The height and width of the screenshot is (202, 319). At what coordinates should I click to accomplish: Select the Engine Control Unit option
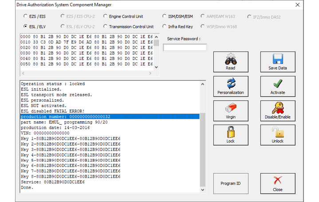(105, 17)
